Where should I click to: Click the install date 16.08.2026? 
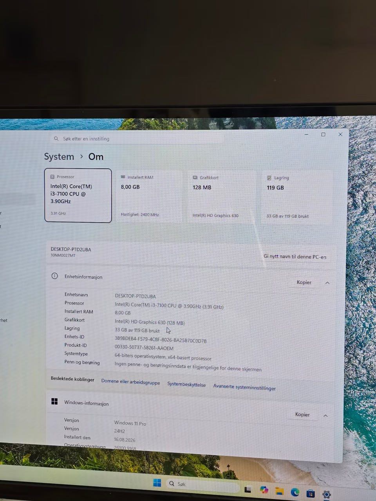tap(125, 440)
